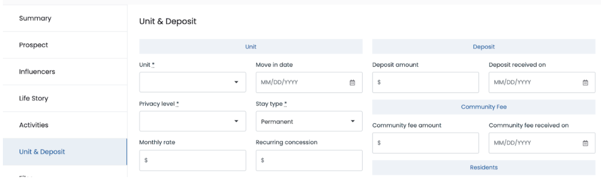Focus the Community fee received on field
The width and height of the screenshot is (601, 179).
pyautogui.click(x=542, y=143)
